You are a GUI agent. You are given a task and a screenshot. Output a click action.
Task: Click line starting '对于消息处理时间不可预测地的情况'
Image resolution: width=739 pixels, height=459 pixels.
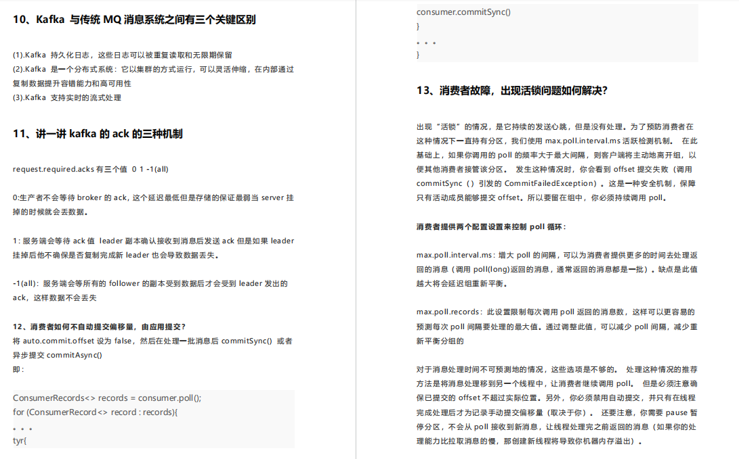[x=557, y=369]
